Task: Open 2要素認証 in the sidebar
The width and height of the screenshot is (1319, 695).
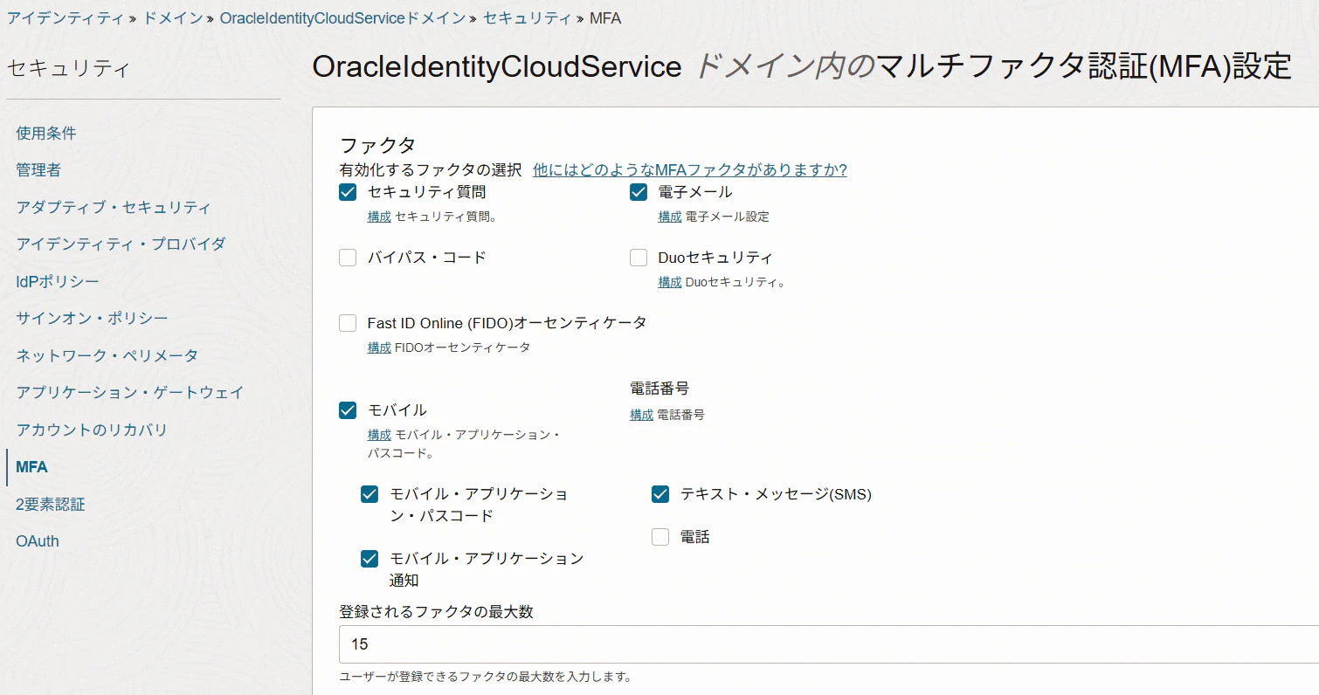Action: tap(51, 505)
